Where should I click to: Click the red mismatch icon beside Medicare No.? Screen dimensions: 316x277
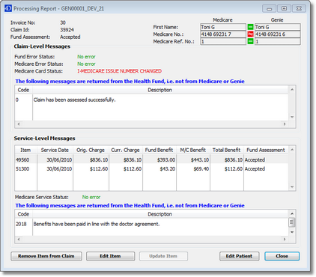[x=250, y=34]
